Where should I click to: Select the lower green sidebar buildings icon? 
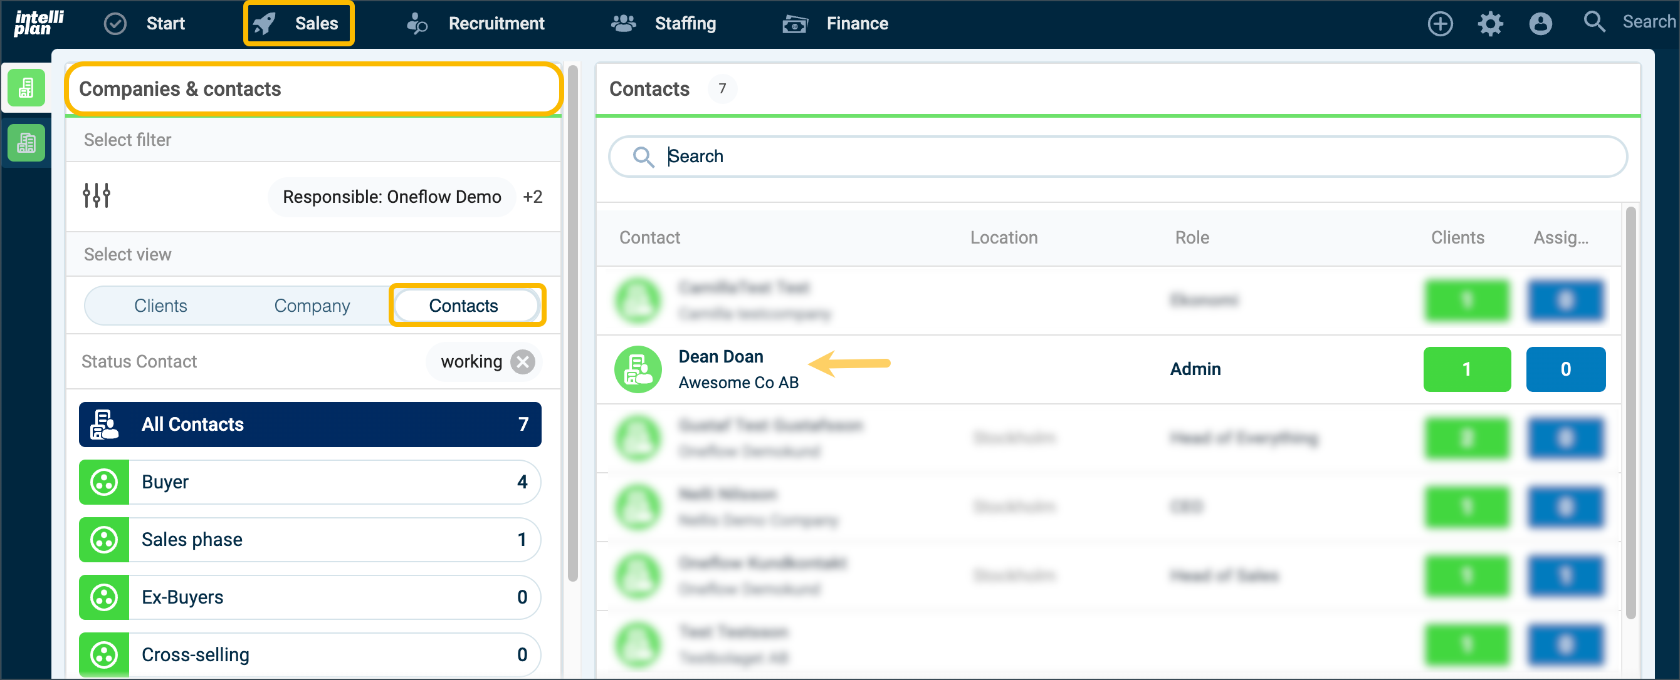point(26,142)
